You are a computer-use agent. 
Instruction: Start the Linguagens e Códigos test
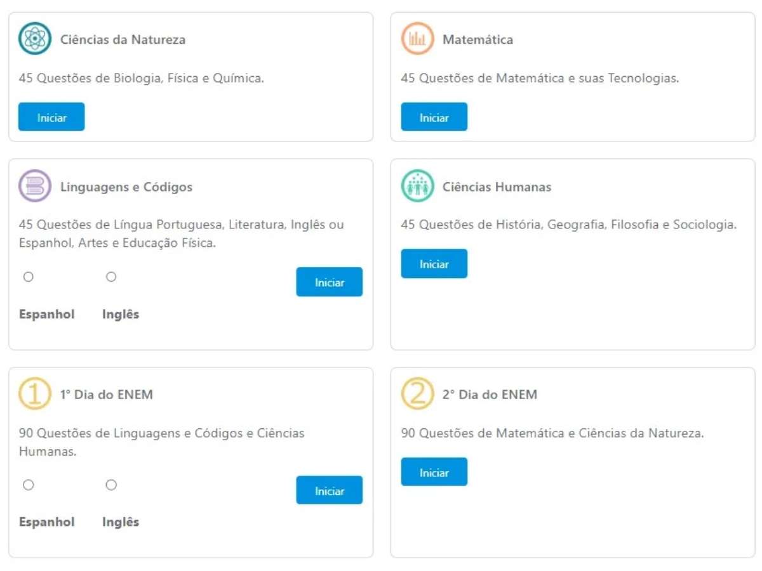point(329,282)
